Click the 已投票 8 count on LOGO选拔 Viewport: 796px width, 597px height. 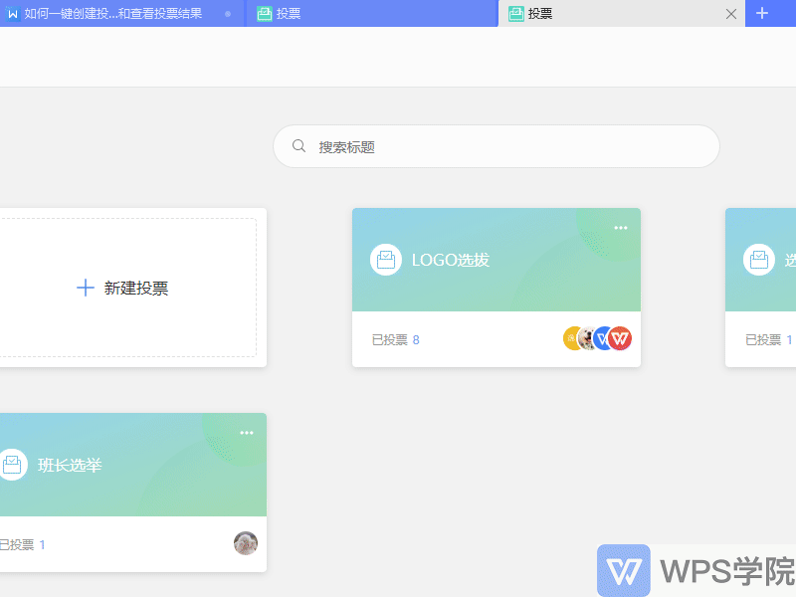click(395, 339)
